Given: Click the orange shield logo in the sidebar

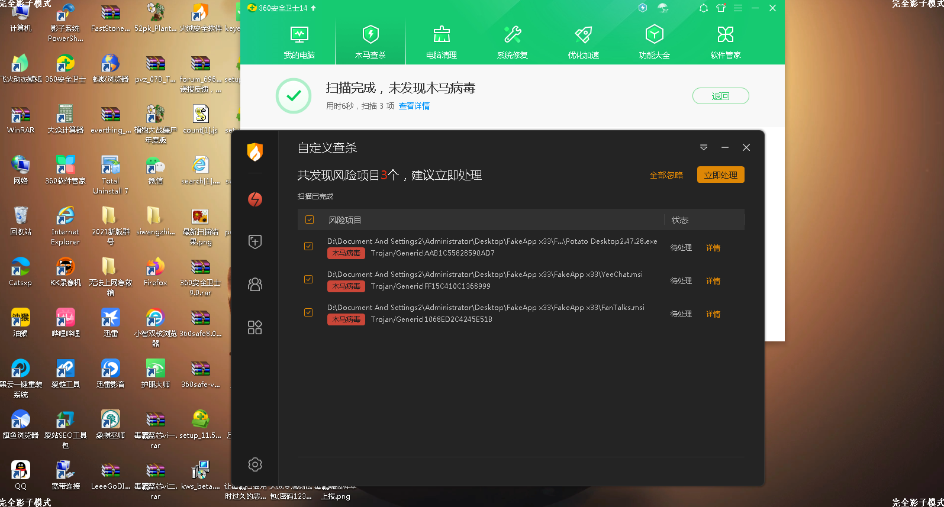Looking at the screenshot, I should point(255,152).
